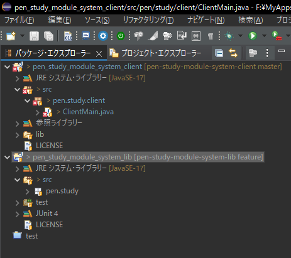
Task: Expand JRE システム・ライブラリー under lib project
Action: (18, 169)
